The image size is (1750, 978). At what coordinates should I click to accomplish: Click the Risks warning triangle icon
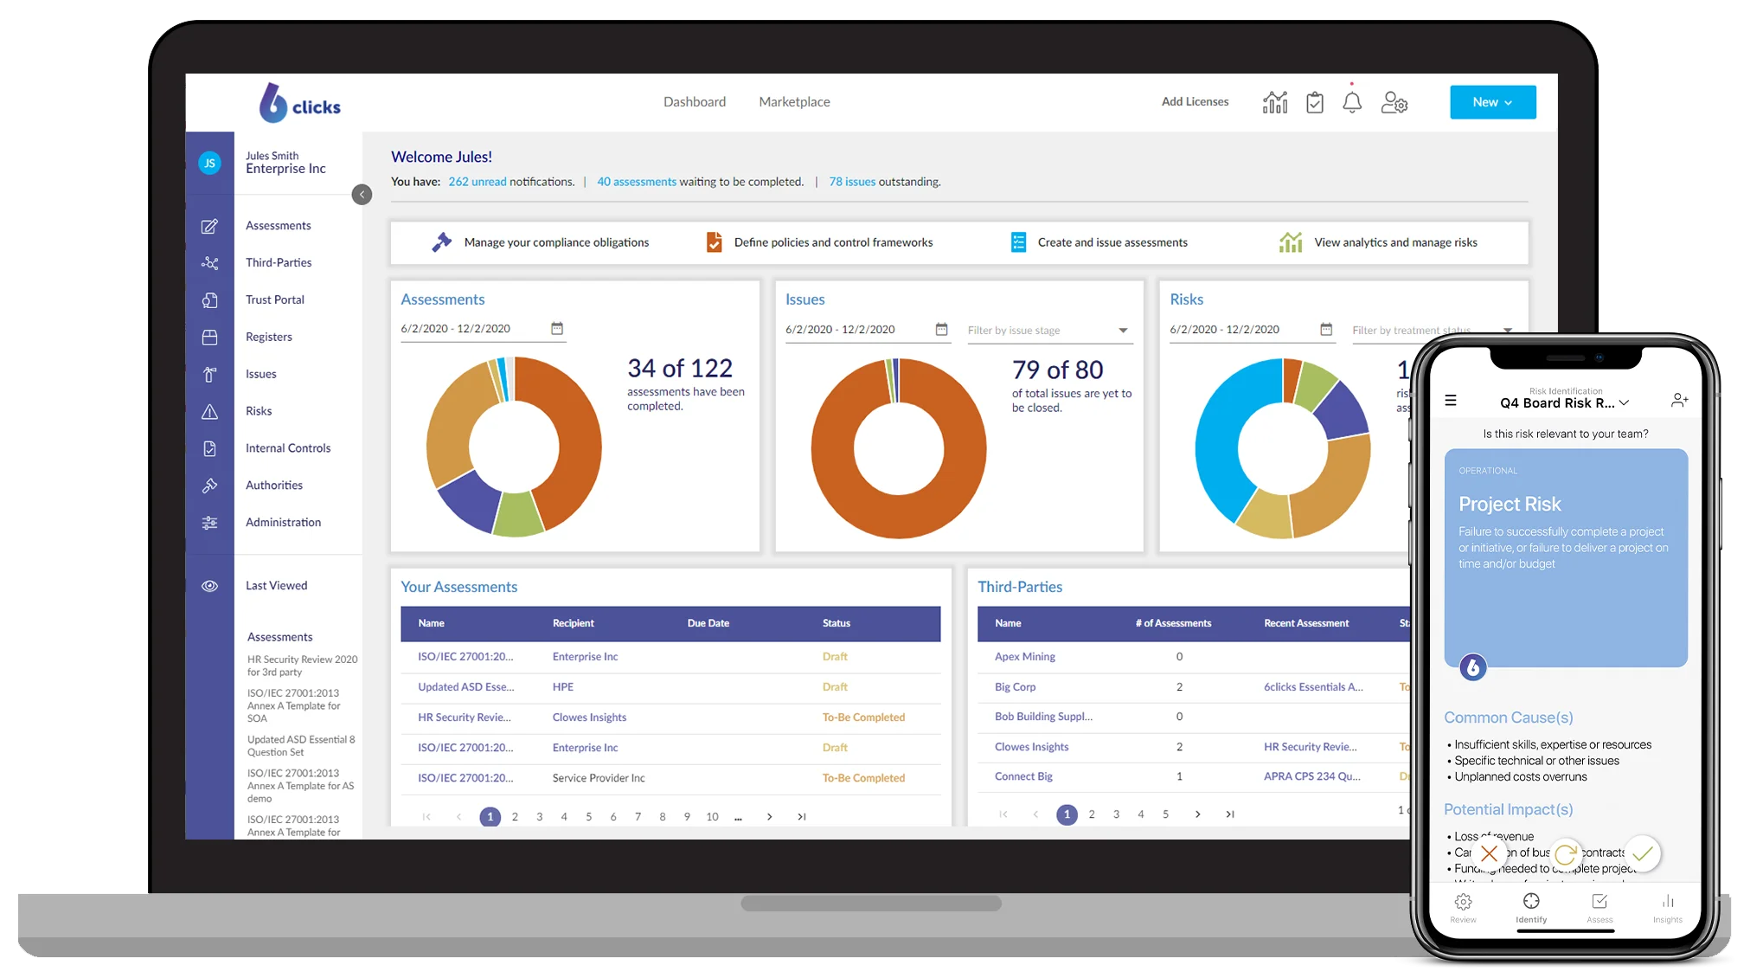[x=209, y=412]
